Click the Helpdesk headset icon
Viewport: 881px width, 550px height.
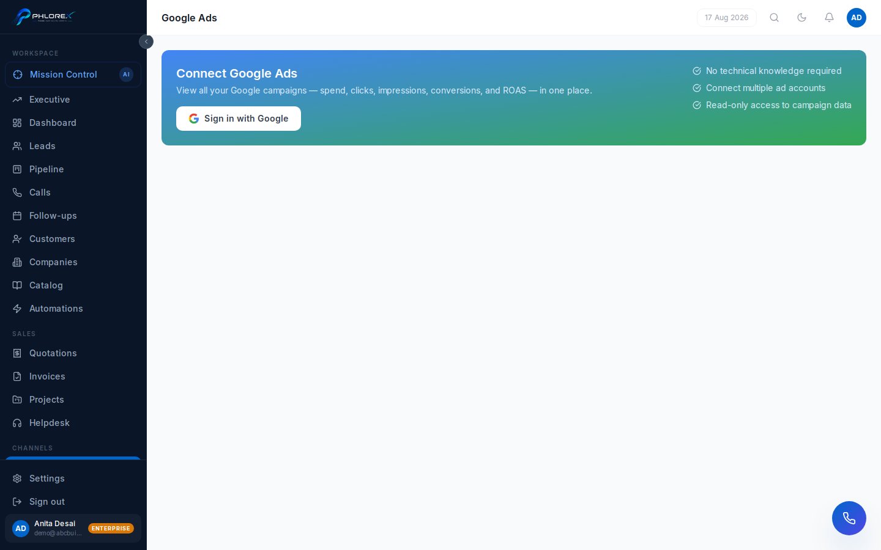tap(17, 423)
